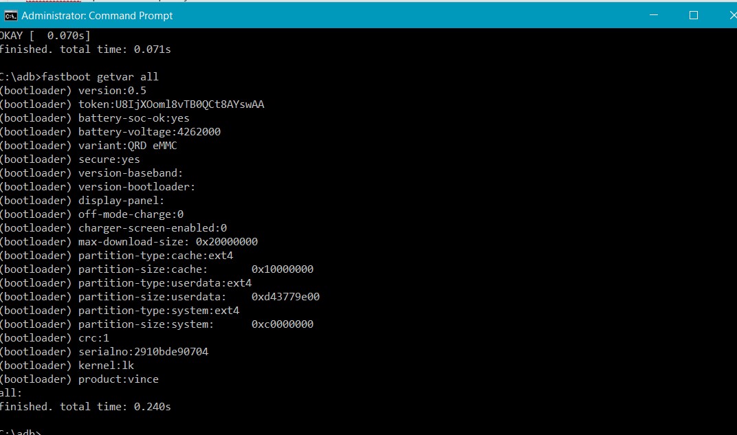Click the max-download-size value line
This screenshot has height=435, width=737.
tap(129, 242)
